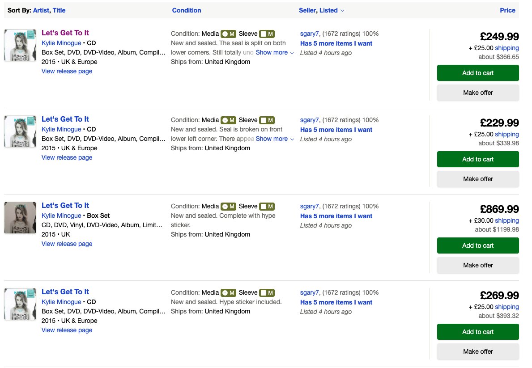Open sgary7 seller profile in £249.99 listing

(310, 34)
